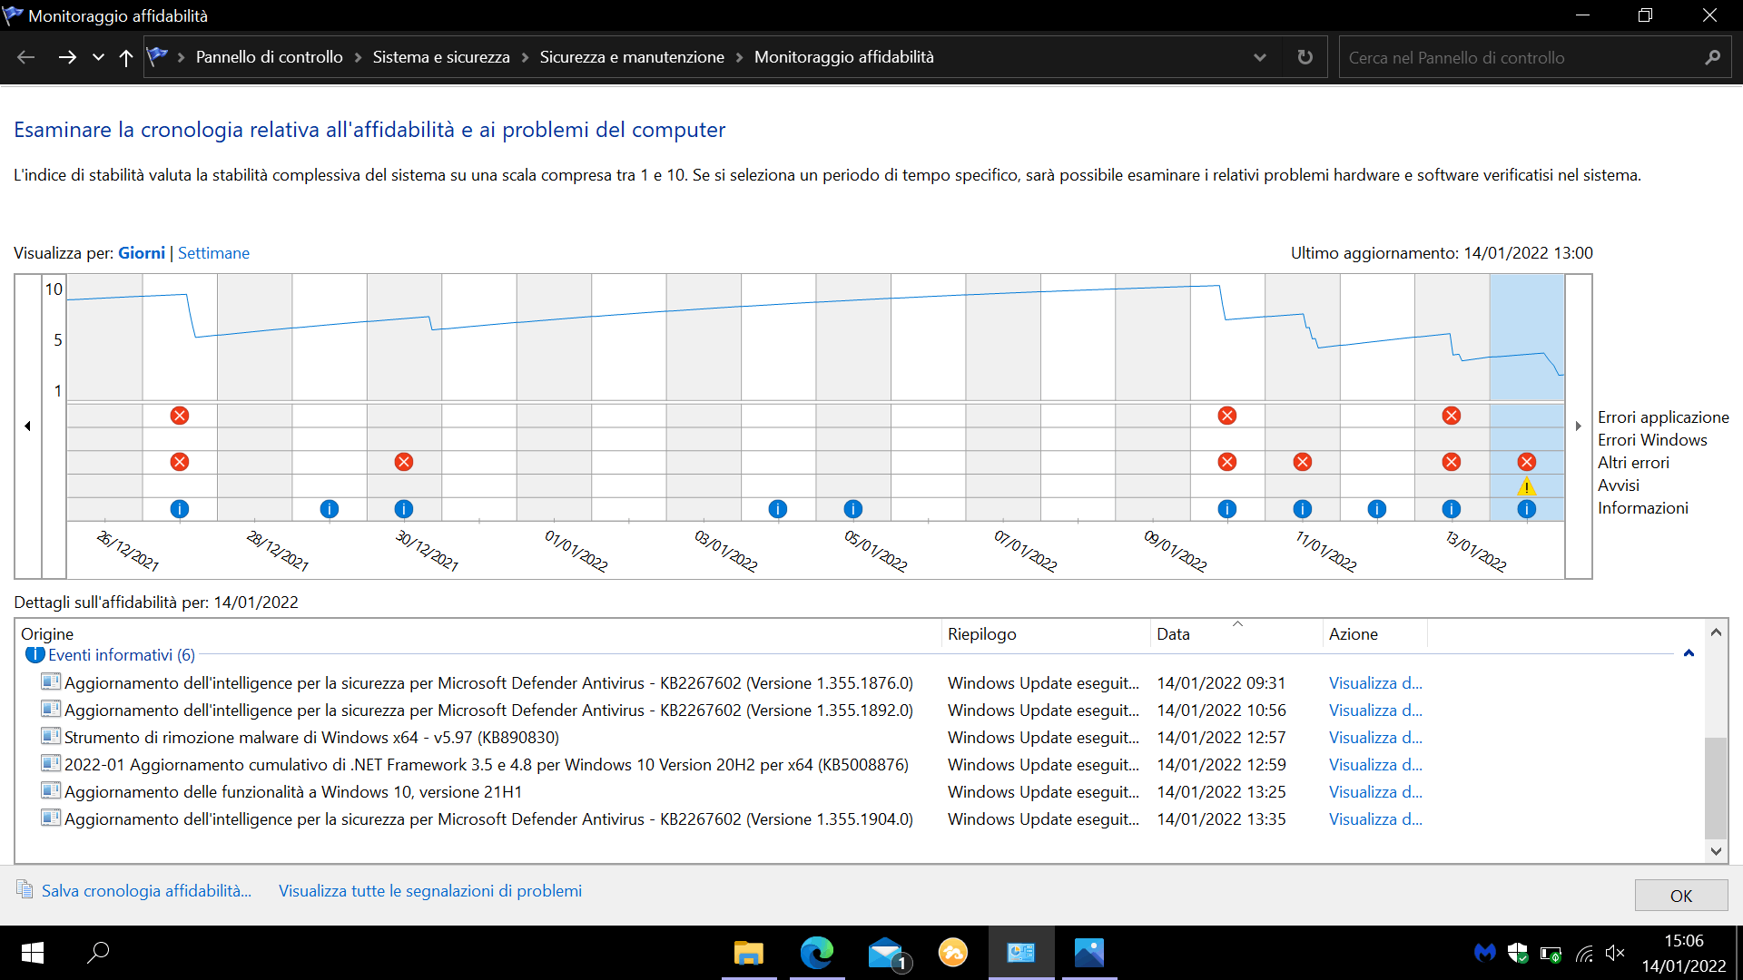
Task: Select the highlighted 14/01/2022 chart column
Action: pos(1527,397)
